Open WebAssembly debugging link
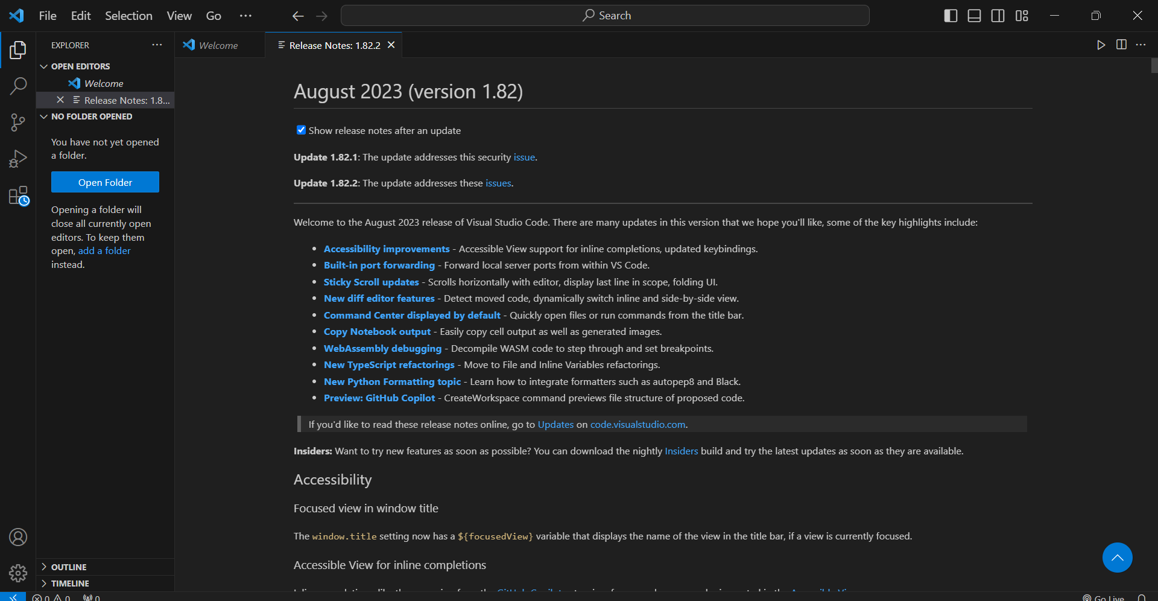Image resolution: width=1158 pixels, height=601 pixels. tap(382, 348)
